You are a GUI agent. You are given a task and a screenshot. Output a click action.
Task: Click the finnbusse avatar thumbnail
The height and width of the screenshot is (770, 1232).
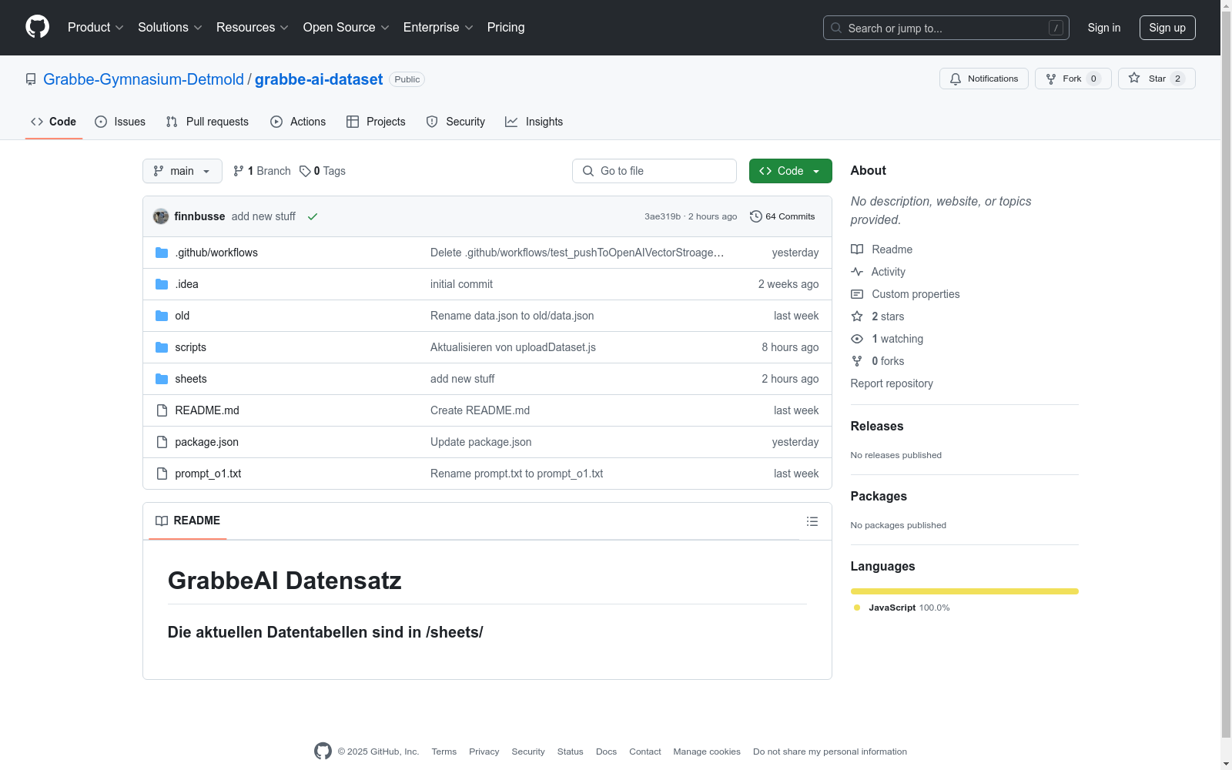[161, 216]
